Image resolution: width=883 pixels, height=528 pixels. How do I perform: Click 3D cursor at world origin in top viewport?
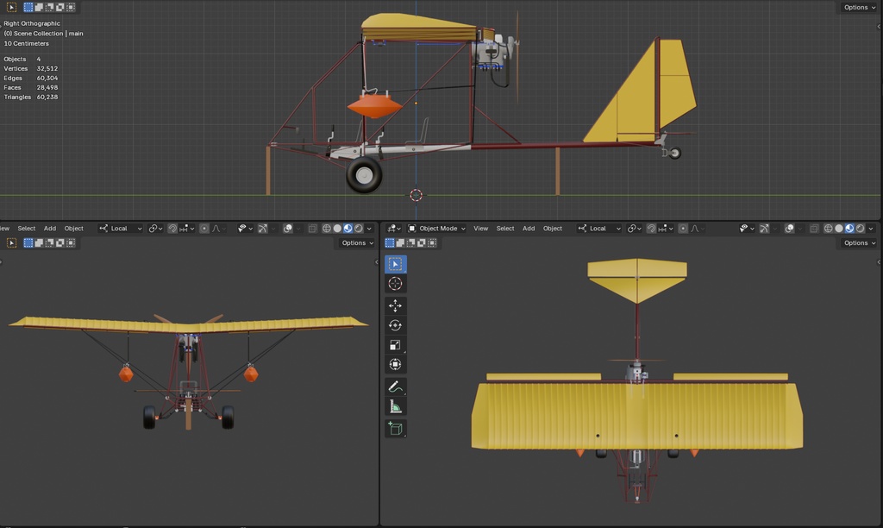tap(416, 195)
